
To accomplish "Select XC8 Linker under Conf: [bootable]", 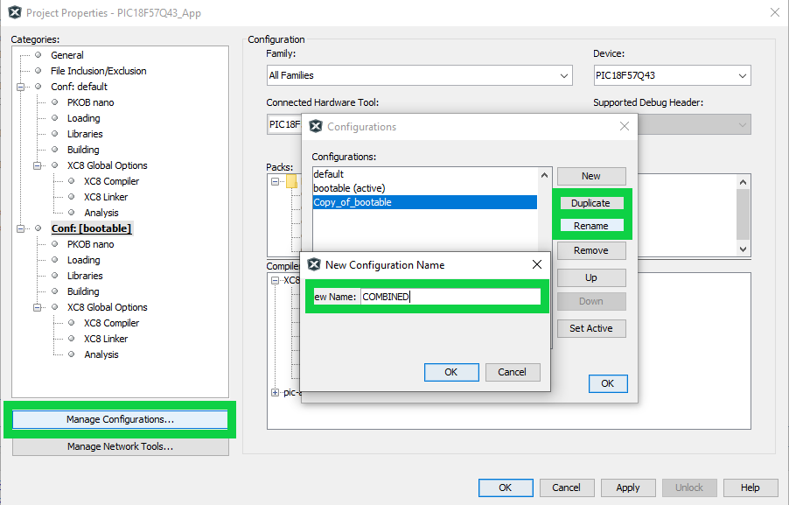I will pyautogui.click(x=106, y=339).
